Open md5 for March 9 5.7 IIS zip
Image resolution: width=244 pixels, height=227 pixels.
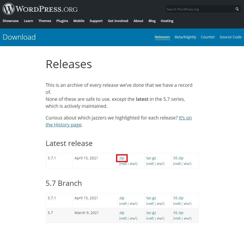pyautogui.click(x=177, y=218)
